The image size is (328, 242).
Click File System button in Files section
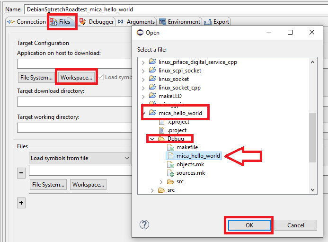(x=48, y=184)
